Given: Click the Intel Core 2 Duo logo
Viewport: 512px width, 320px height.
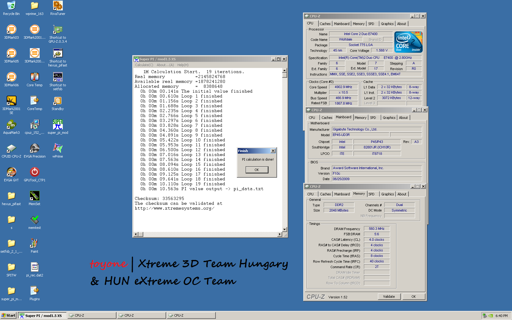Looking at the screenshot, I should [408, 42].
